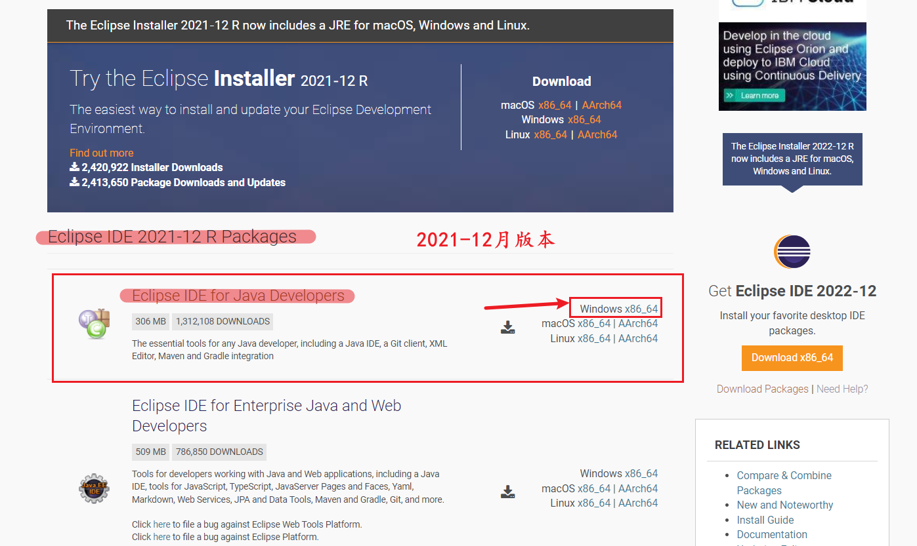Viewport: 917px width, 546px height.
Task: Download Installer for Linux x86_64
Action: (x=550, y=134)
